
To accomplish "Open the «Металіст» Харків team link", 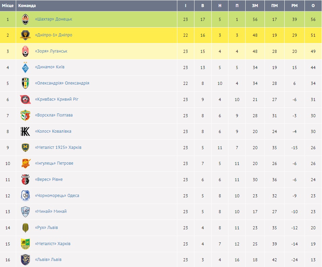I will (x=53, y=244).
